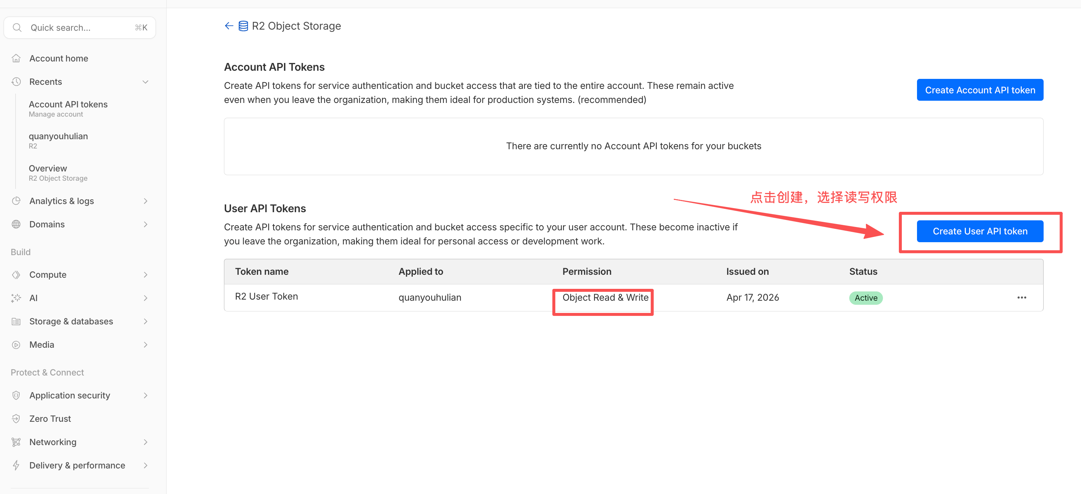
Task: Click the AI sparkle icon
Action: 16,298
